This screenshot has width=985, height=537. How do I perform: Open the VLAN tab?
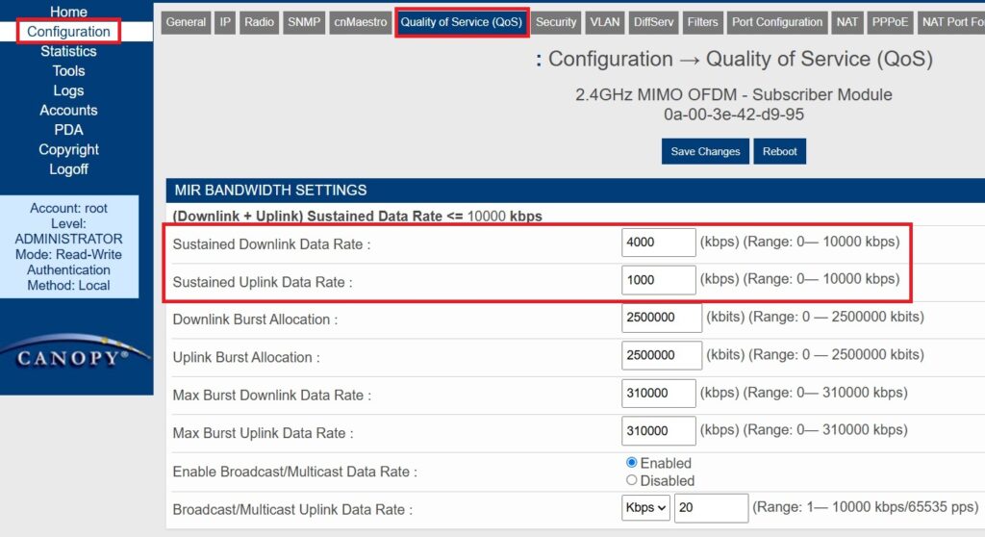click(x=605, y=22)
